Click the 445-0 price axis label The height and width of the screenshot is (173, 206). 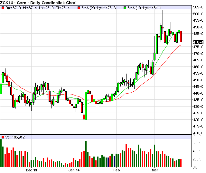point(198,87)
